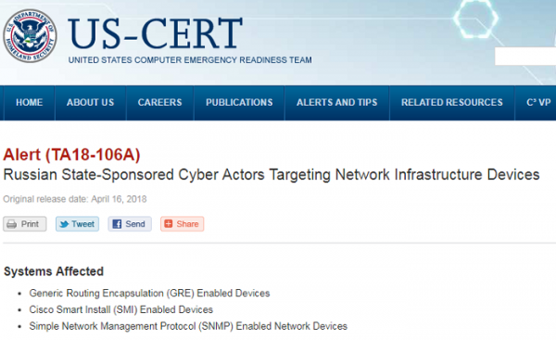This screenshot has height=340, width=556.
Task: Click the Twitter bird icon
Action: click(x=64, y=224)
